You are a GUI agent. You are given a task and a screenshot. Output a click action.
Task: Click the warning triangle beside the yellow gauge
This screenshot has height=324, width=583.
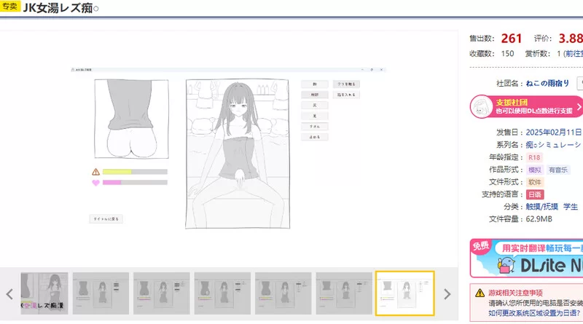96,172
